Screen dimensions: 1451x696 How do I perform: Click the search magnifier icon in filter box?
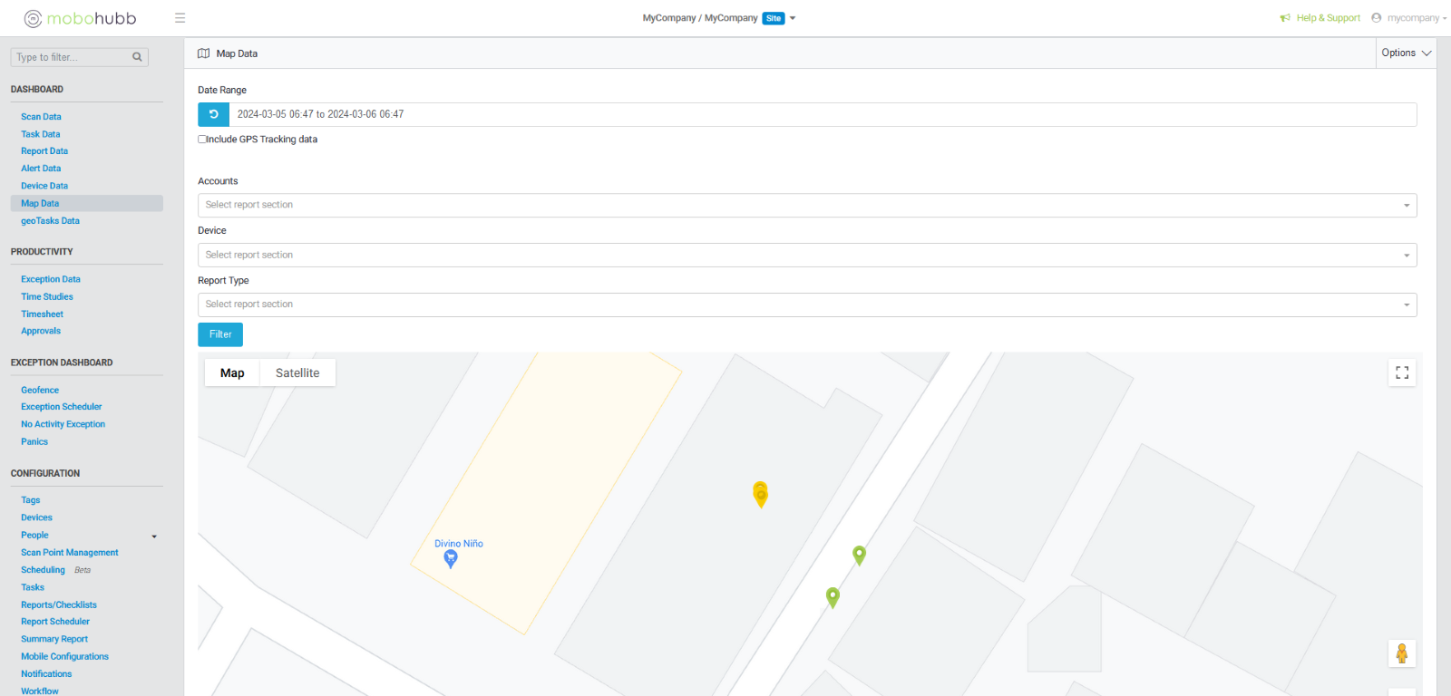[138, 57]
